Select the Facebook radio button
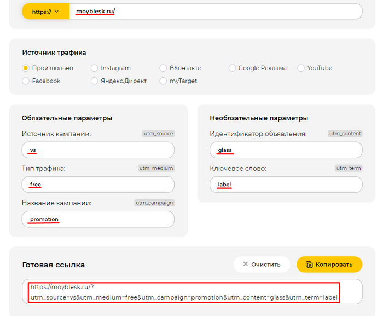Image resolution: width=383 pixels, height=316 pixels. coord(26,81)
